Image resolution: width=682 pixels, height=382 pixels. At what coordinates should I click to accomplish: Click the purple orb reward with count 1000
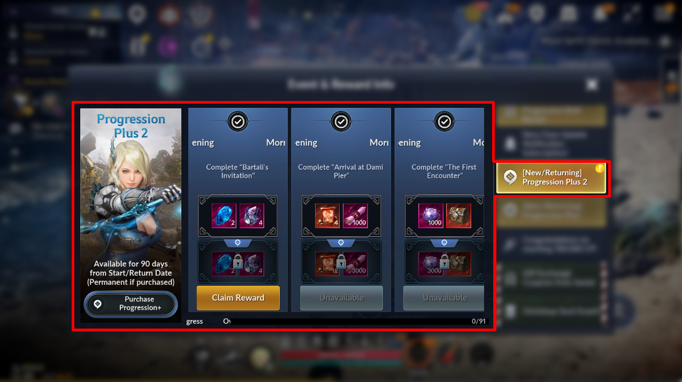(x=431, y=216)
